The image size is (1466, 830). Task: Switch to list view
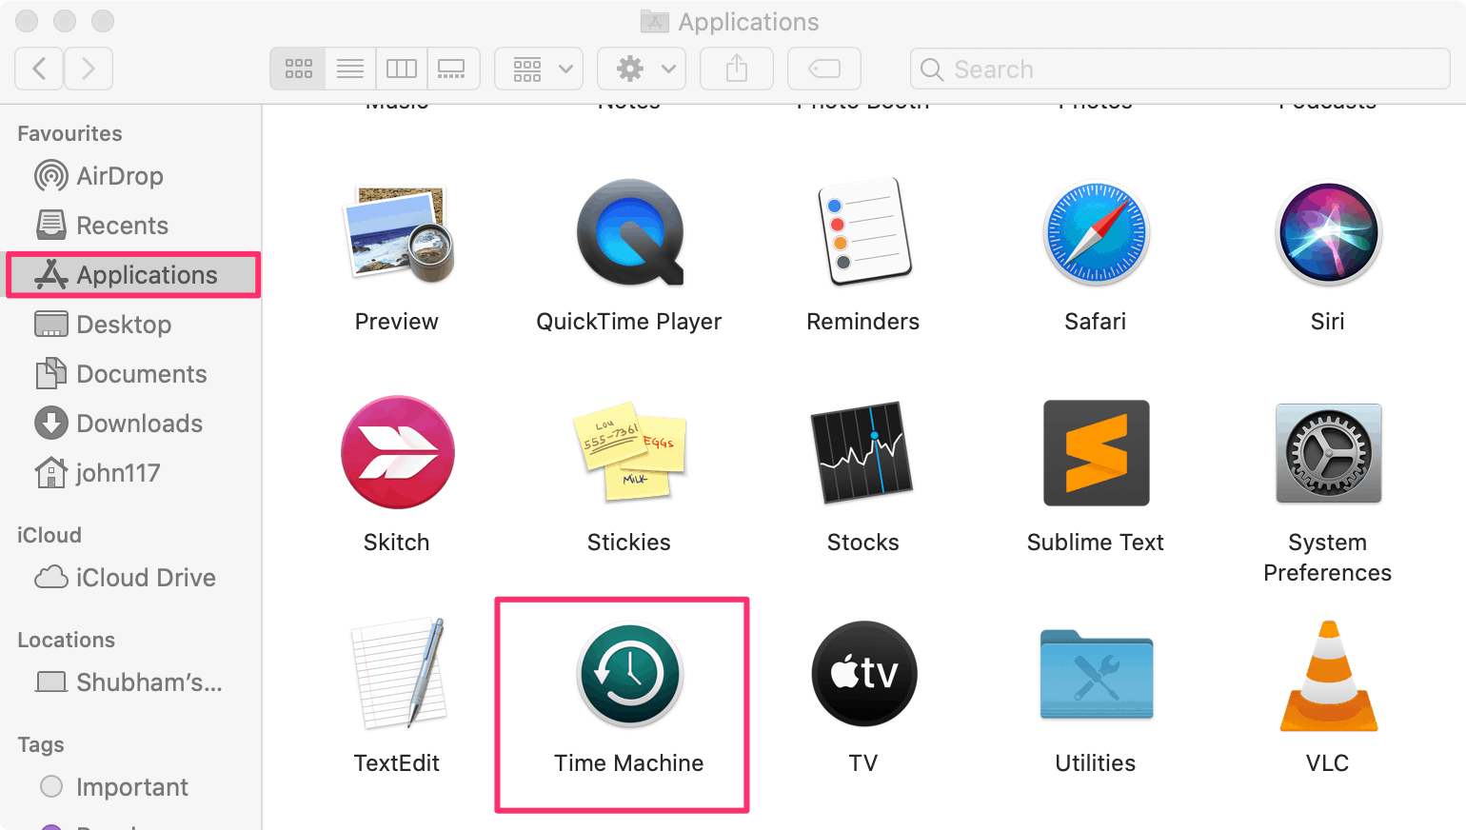349,68
